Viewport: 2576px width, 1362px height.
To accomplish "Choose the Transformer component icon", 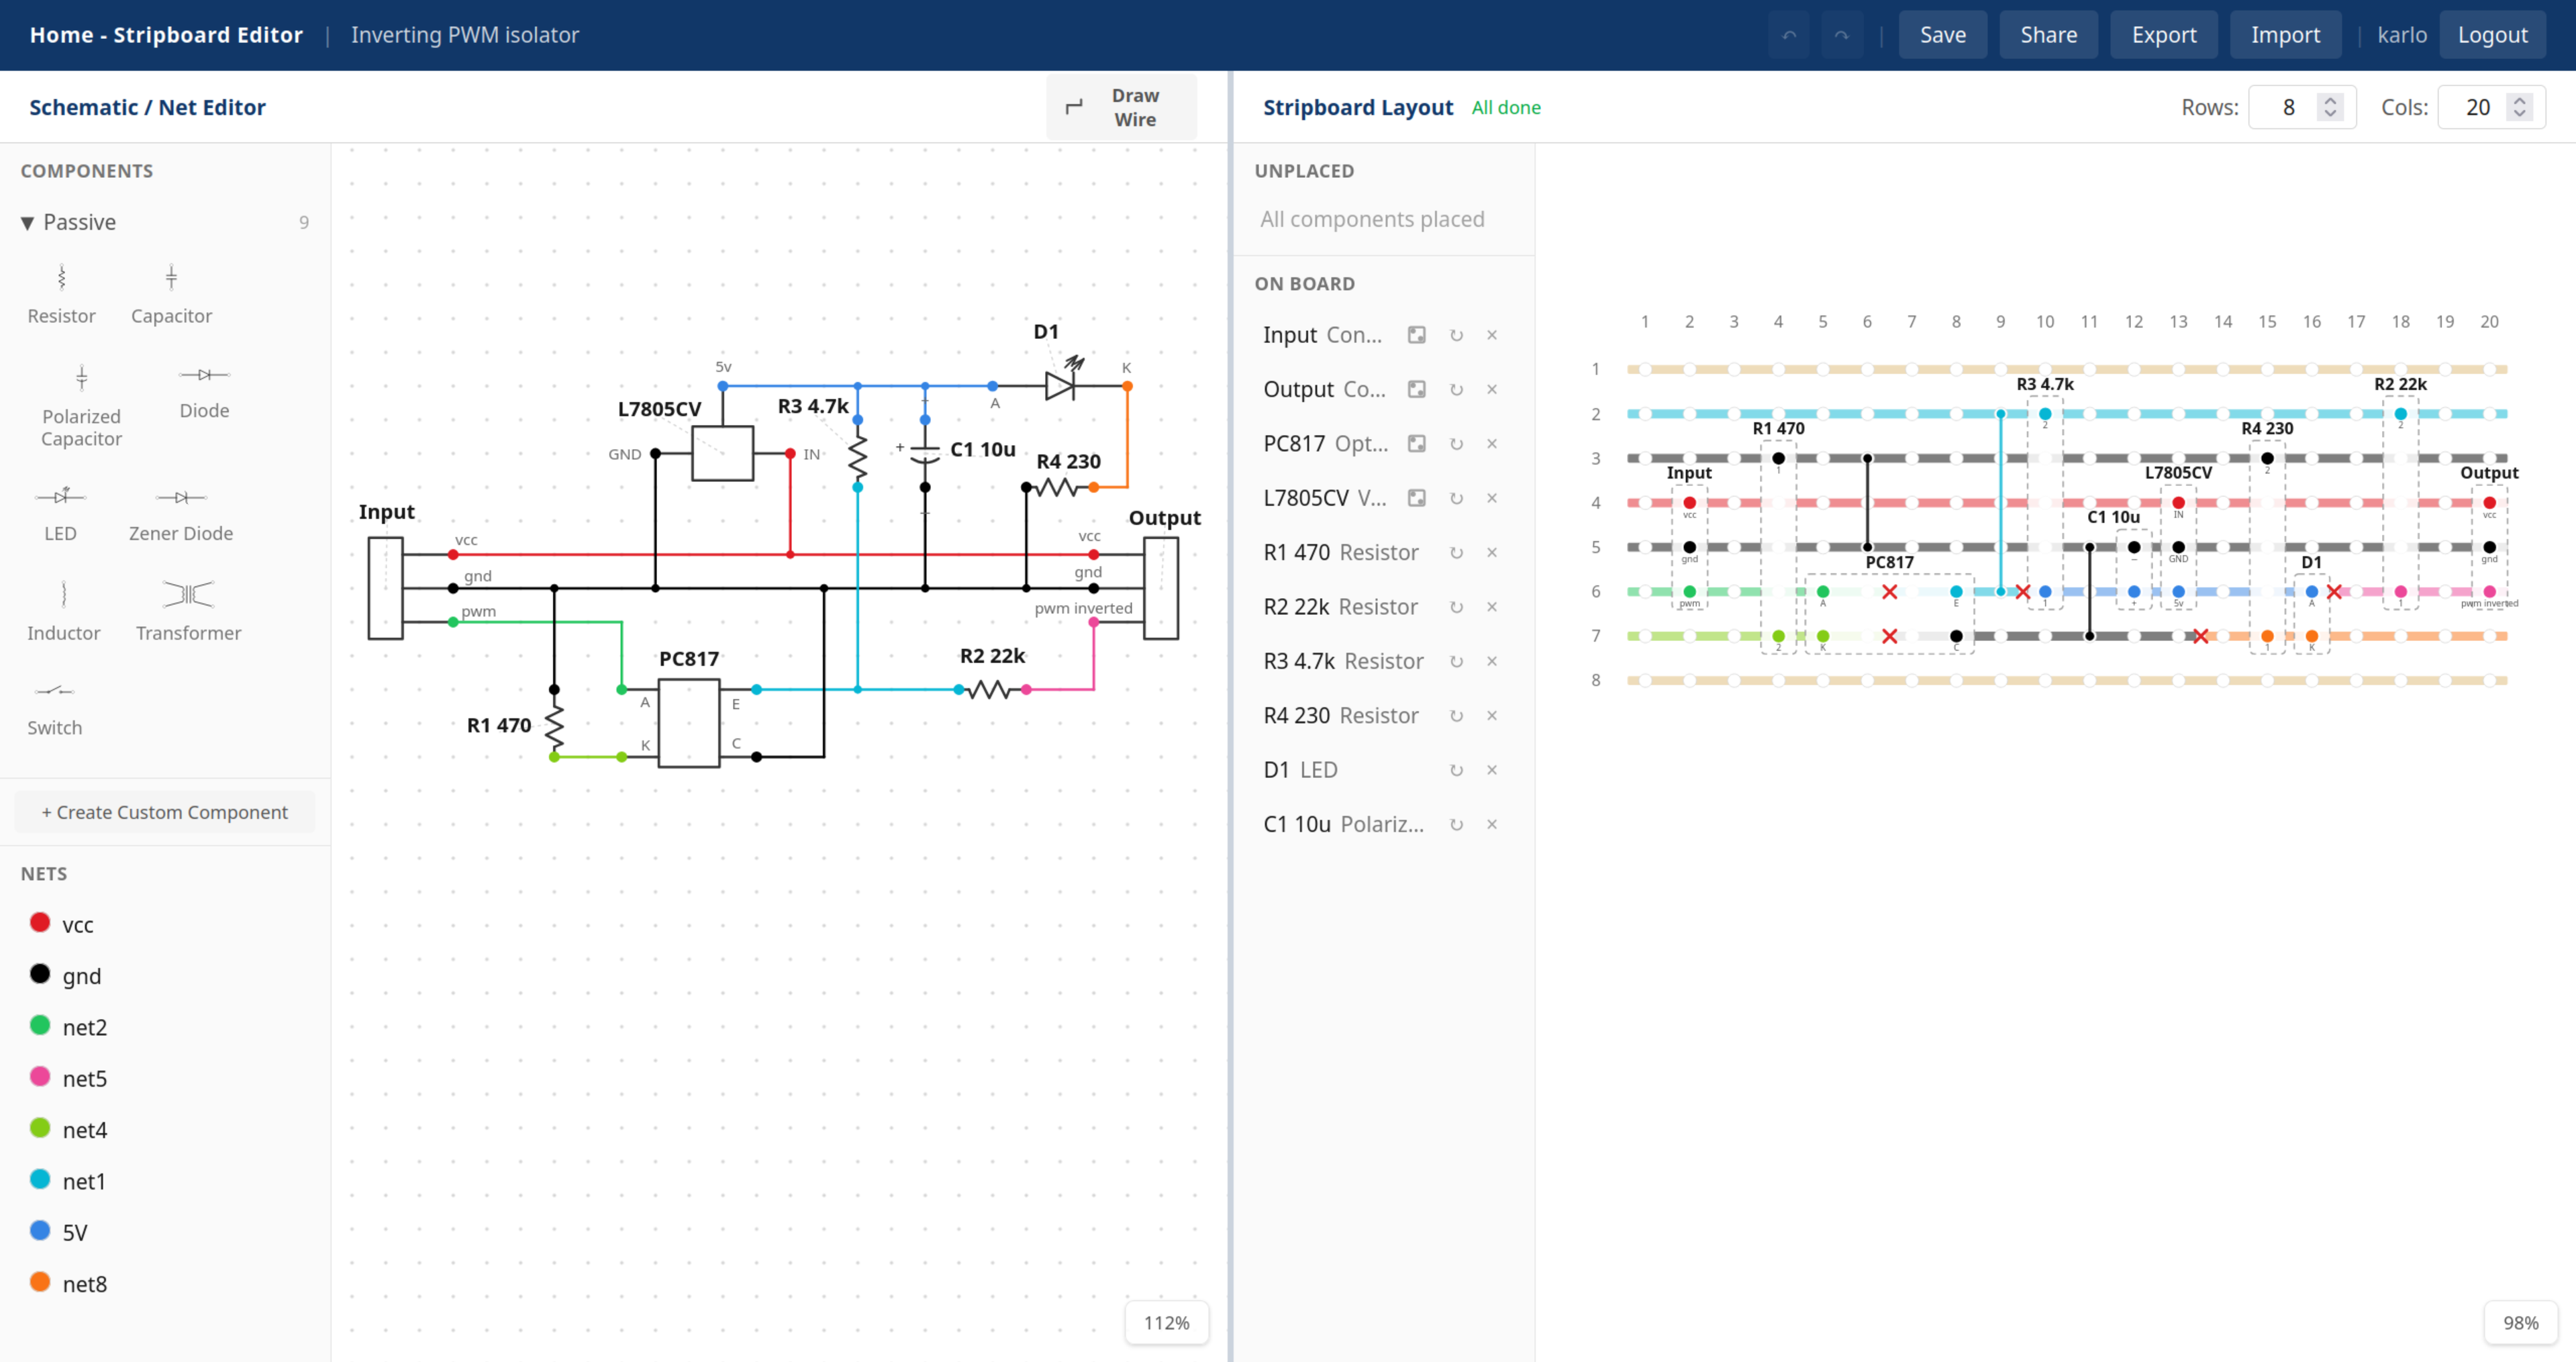I will coord(188,594).
